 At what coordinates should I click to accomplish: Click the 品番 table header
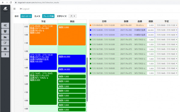point(140,21)
